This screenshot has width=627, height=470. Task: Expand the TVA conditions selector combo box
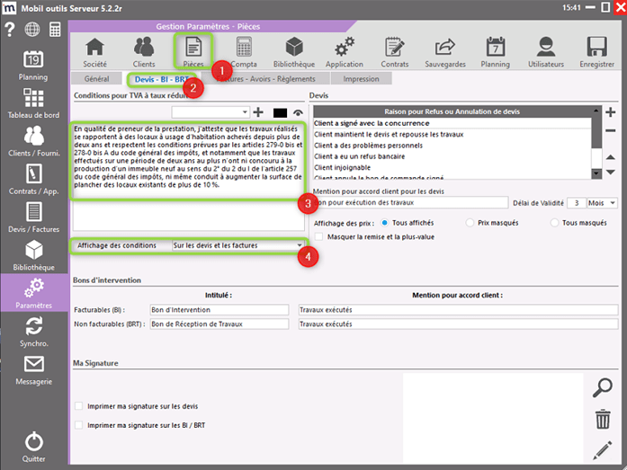pos(245,111)
